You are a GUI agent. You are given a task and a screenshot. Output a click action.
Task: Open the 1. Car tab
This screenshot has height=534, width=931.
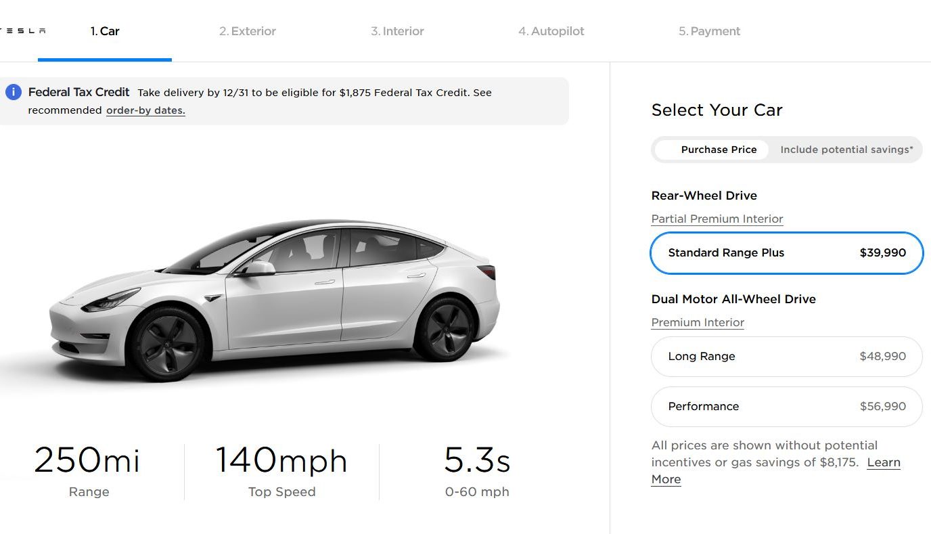105,31
